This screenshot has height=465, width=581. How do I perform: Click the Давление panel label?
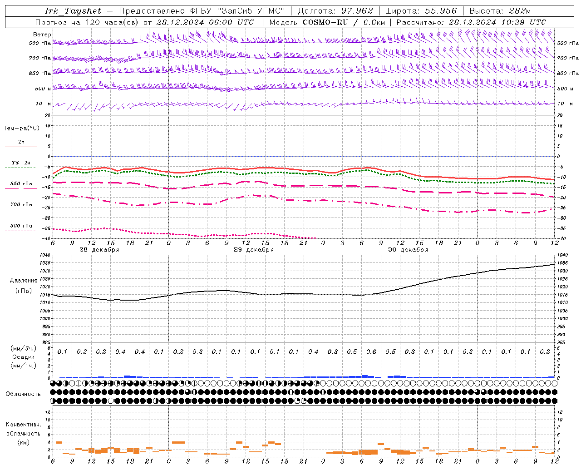24,281
